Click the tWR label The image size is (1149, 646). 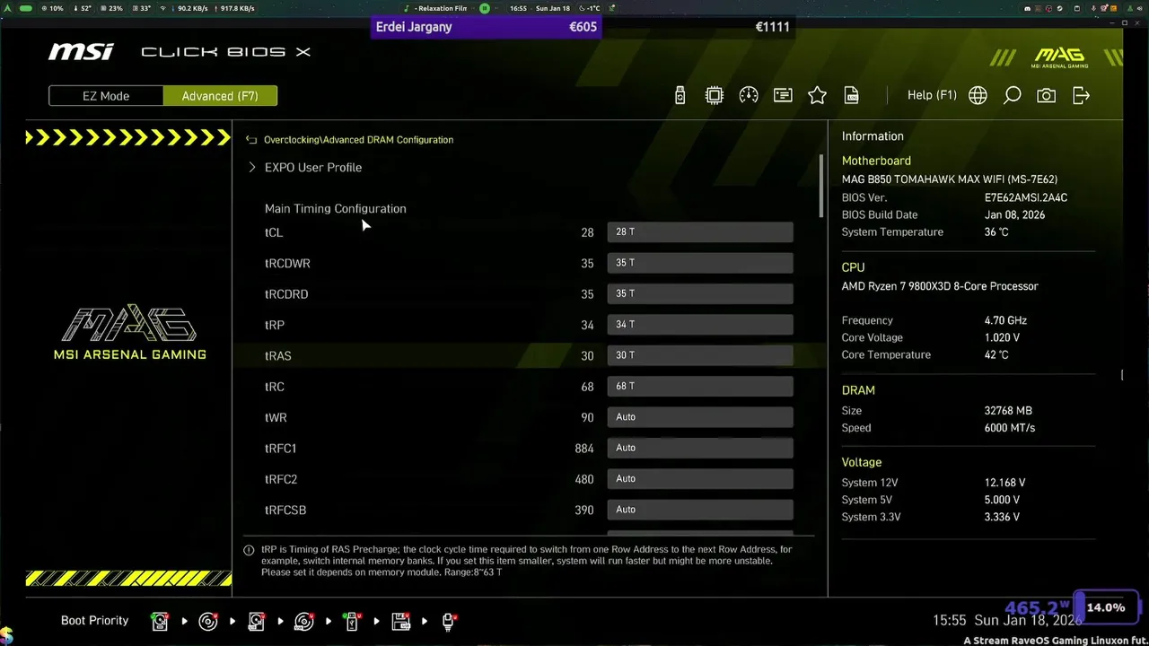[276, 417]
